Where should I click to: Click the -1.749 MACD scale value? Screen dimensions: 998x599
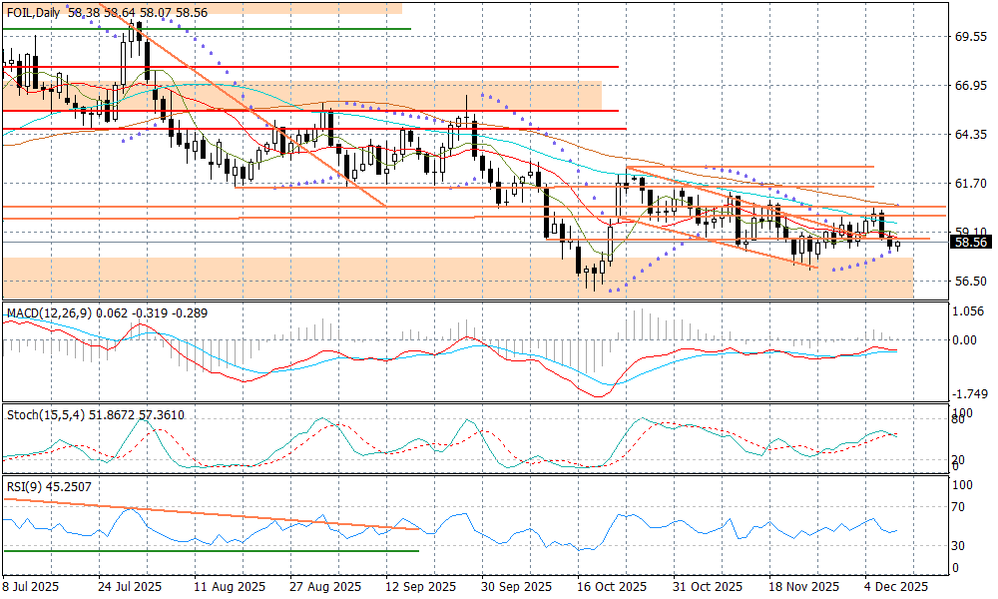coord(970,394)
